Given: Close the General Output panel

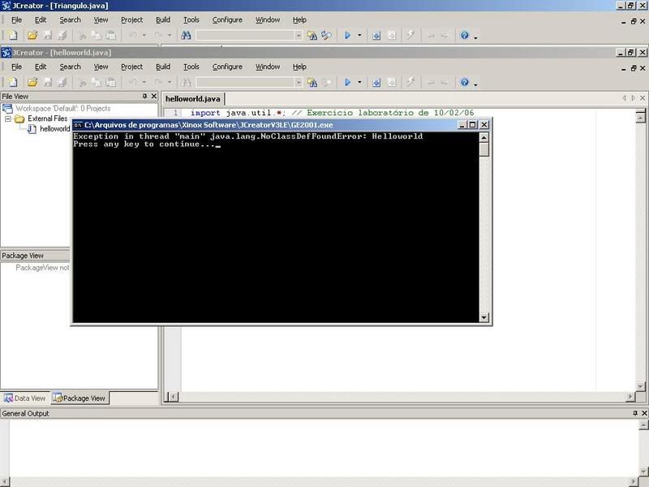Looking at the screenshot, I should tap(643, 414).
